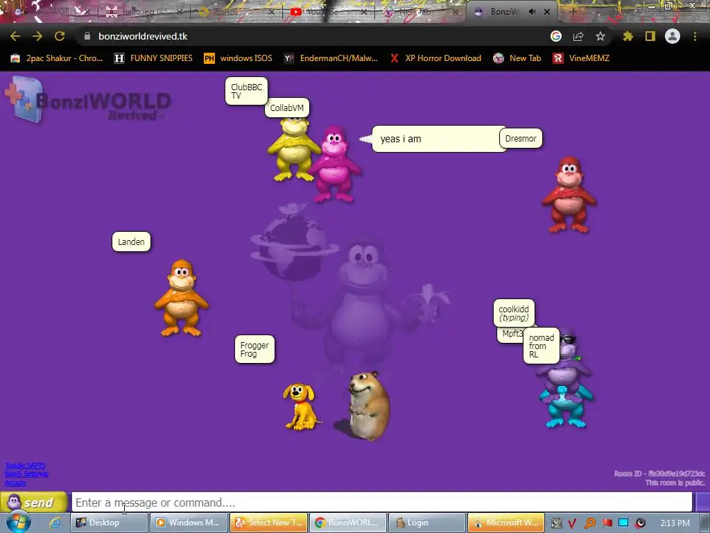Click the Frogger Frog name tag
Viewport: 710px width, 533px height.
click(x=254, y=349)
